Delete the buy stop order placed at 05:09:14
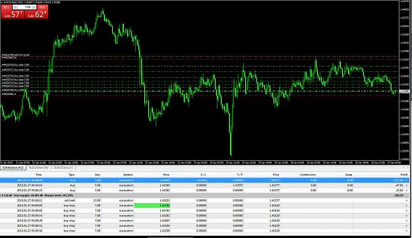 pos(407,216)
